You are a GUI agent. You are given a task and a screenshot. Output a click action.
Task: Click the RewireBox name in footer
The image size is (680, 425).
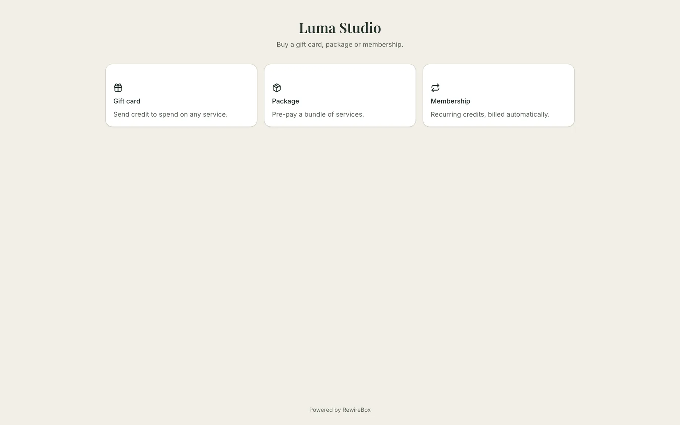(x=357, y=410)
